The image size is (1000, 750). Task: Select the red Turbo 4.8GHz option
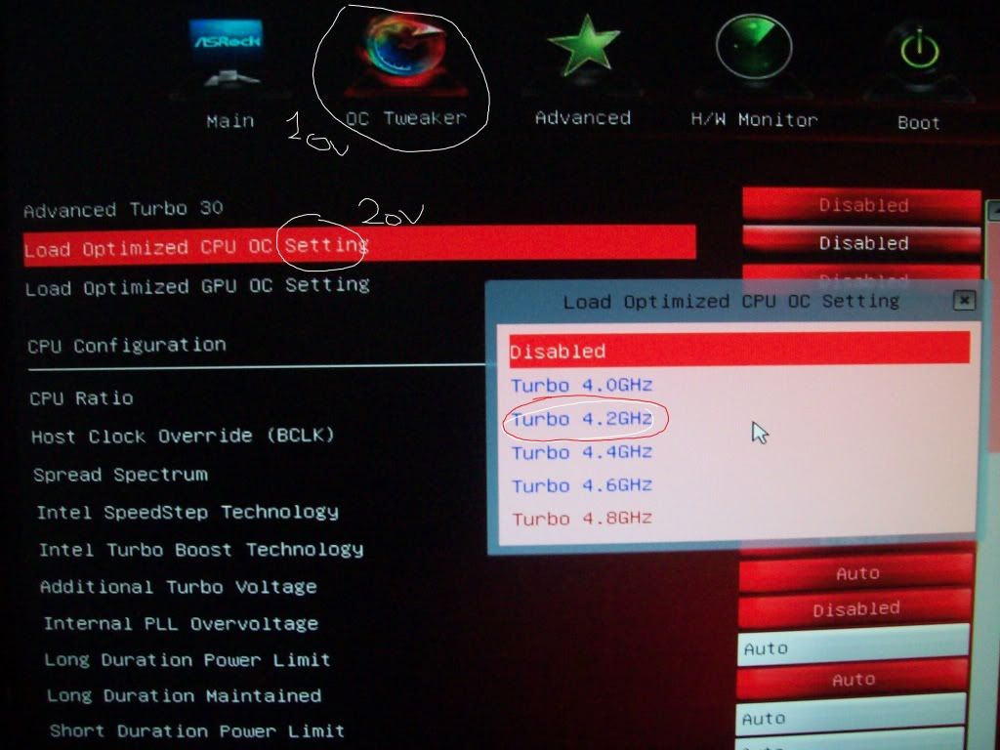[582, 518]
